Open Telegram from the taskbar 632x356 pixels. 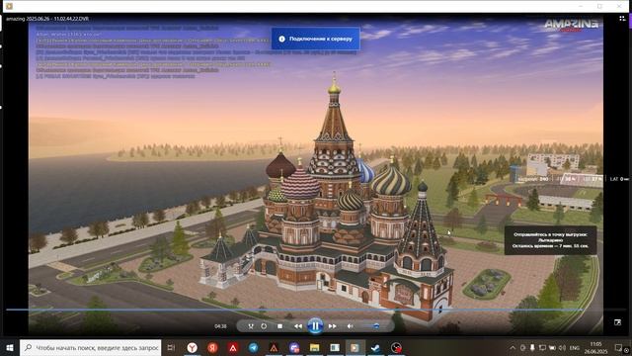(253, 347)
